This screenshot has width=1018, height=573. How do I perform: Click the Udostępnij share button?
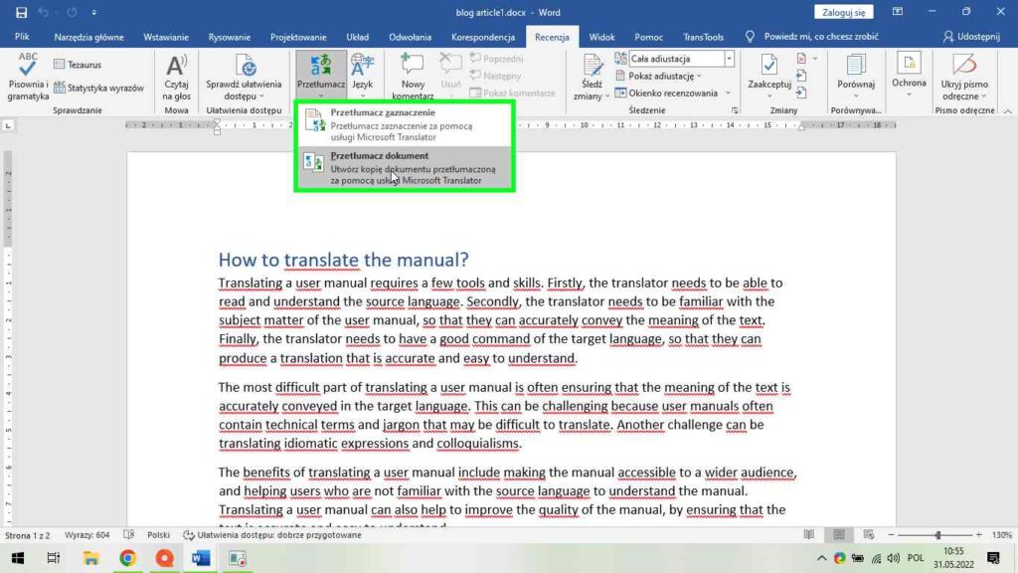point(974,37)
